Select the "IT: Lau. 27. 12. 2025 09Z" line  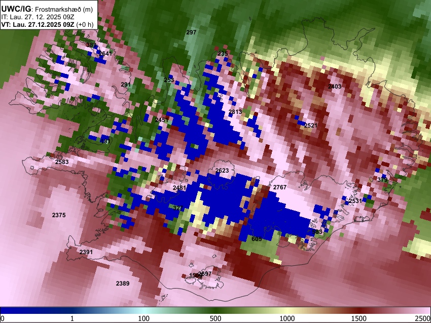click(38, 17)
